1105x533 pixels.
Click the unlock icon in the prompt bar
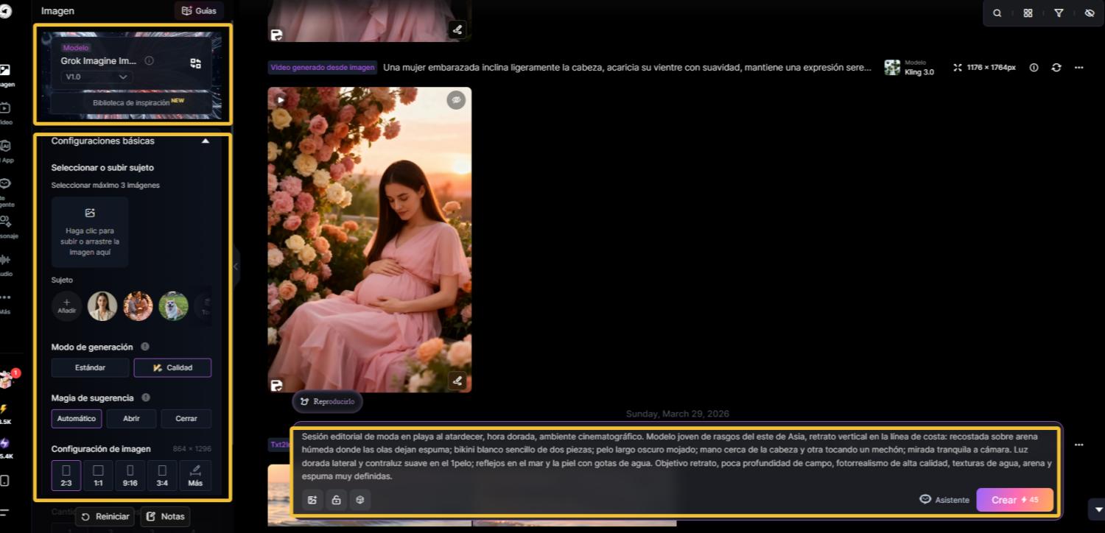click(336, 500)
